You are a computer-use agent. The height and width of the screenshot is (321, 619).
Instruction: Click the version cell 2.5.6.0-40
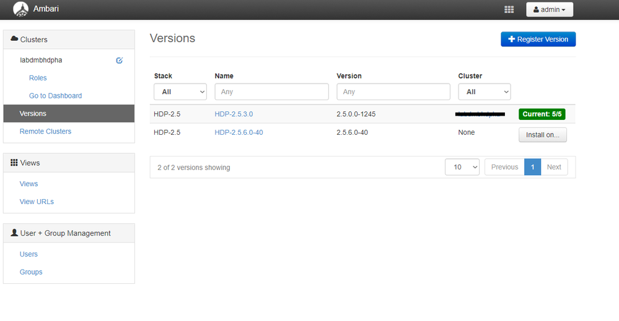[352, 132]
